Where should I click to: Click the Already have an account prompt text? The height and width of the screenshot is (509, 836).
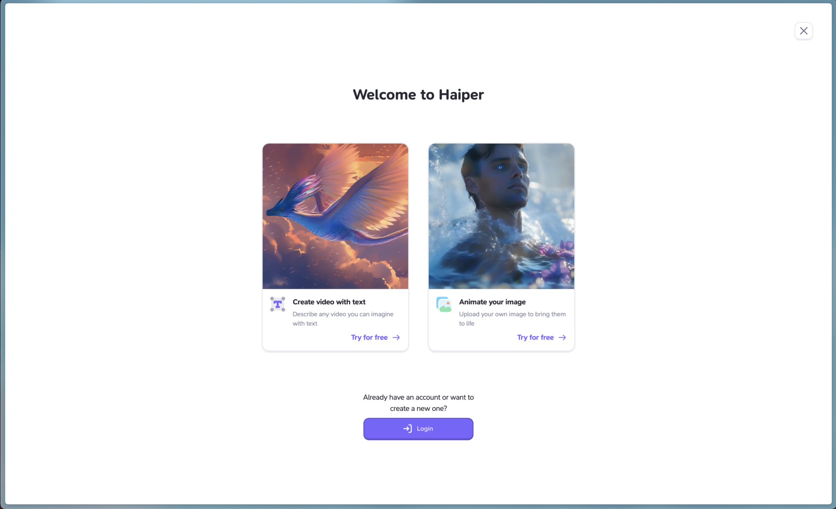click(x=418, y=403)
